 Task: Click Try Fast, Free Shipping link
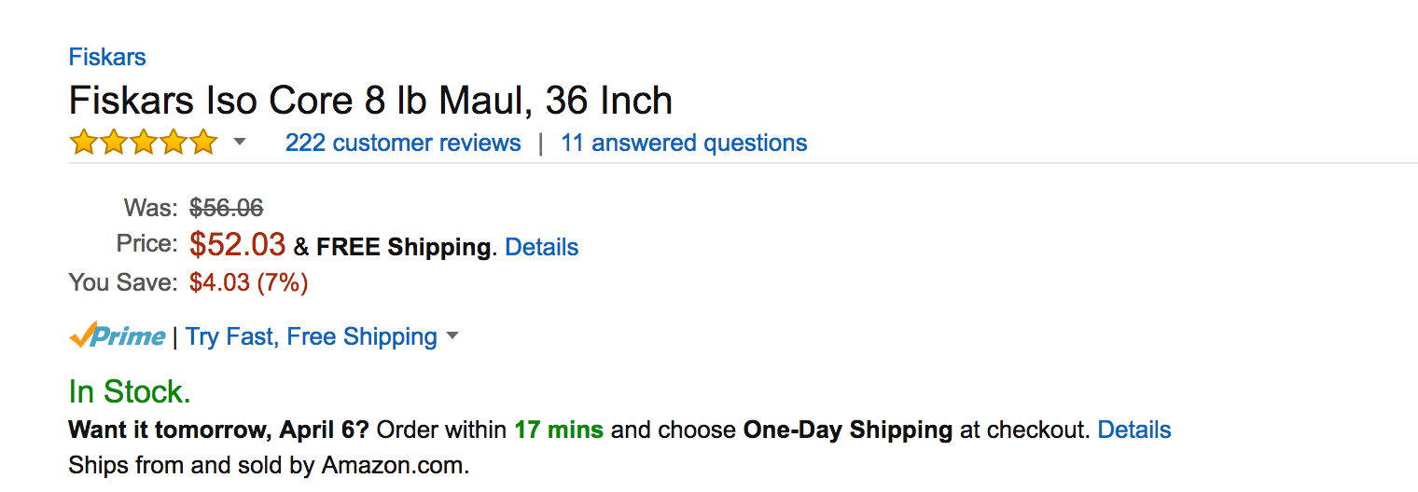click(312, 336)
